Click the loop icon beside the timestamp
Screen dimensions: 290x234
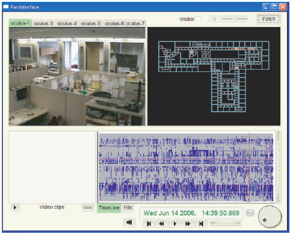click(250, 213)
